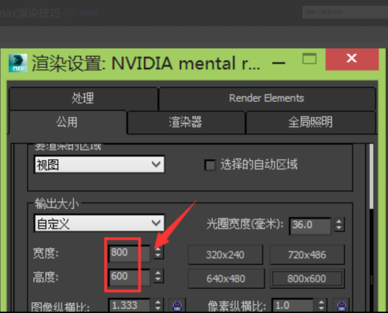Click the search box on the web page
Viewport: 388px width, 313px height.
345,12
